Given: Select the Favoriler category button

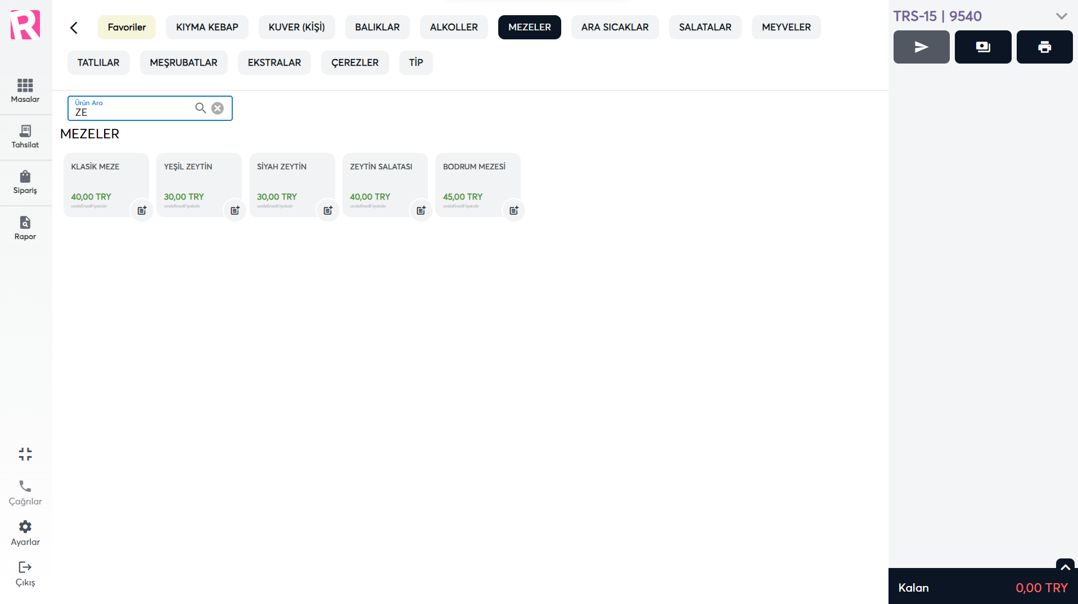Looking at the screenshot, I should (x=127, y=28).
